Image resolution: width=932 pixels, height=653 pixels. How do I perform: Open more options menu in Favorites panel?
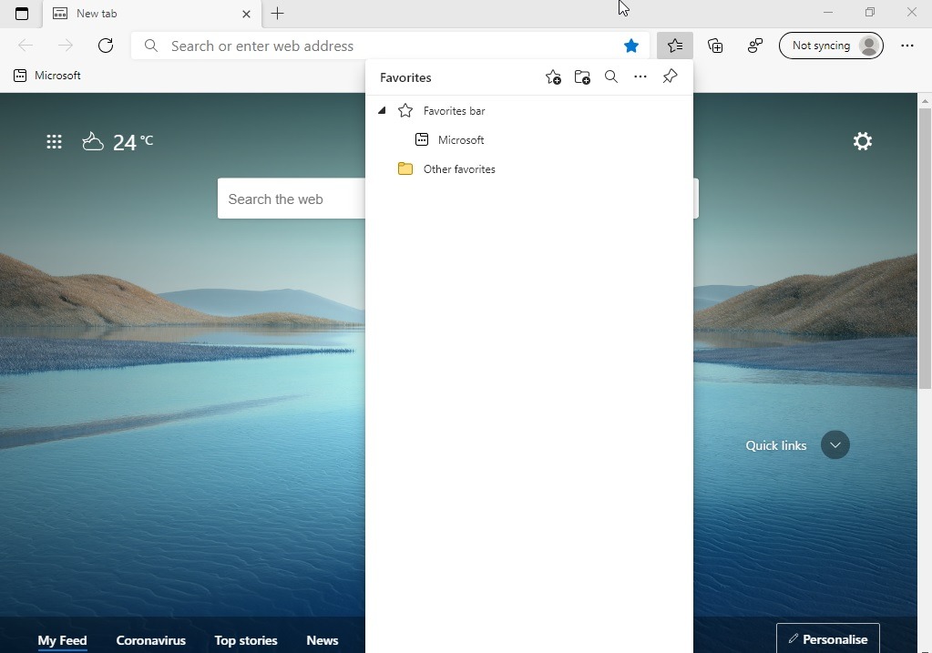point(640,77)
